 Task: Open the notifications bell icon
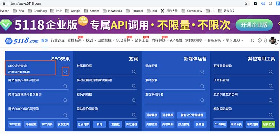[x=266, y=40]
